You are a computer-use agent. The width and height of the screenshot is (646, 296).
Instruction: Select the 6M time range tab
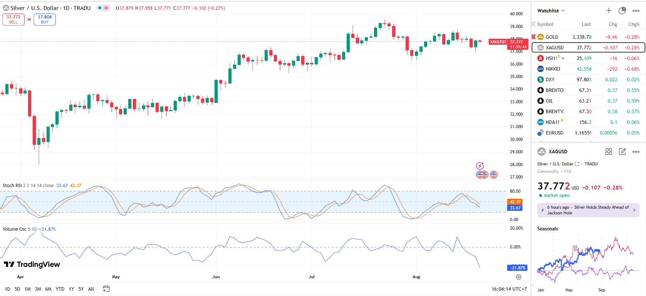click(48, 289)
